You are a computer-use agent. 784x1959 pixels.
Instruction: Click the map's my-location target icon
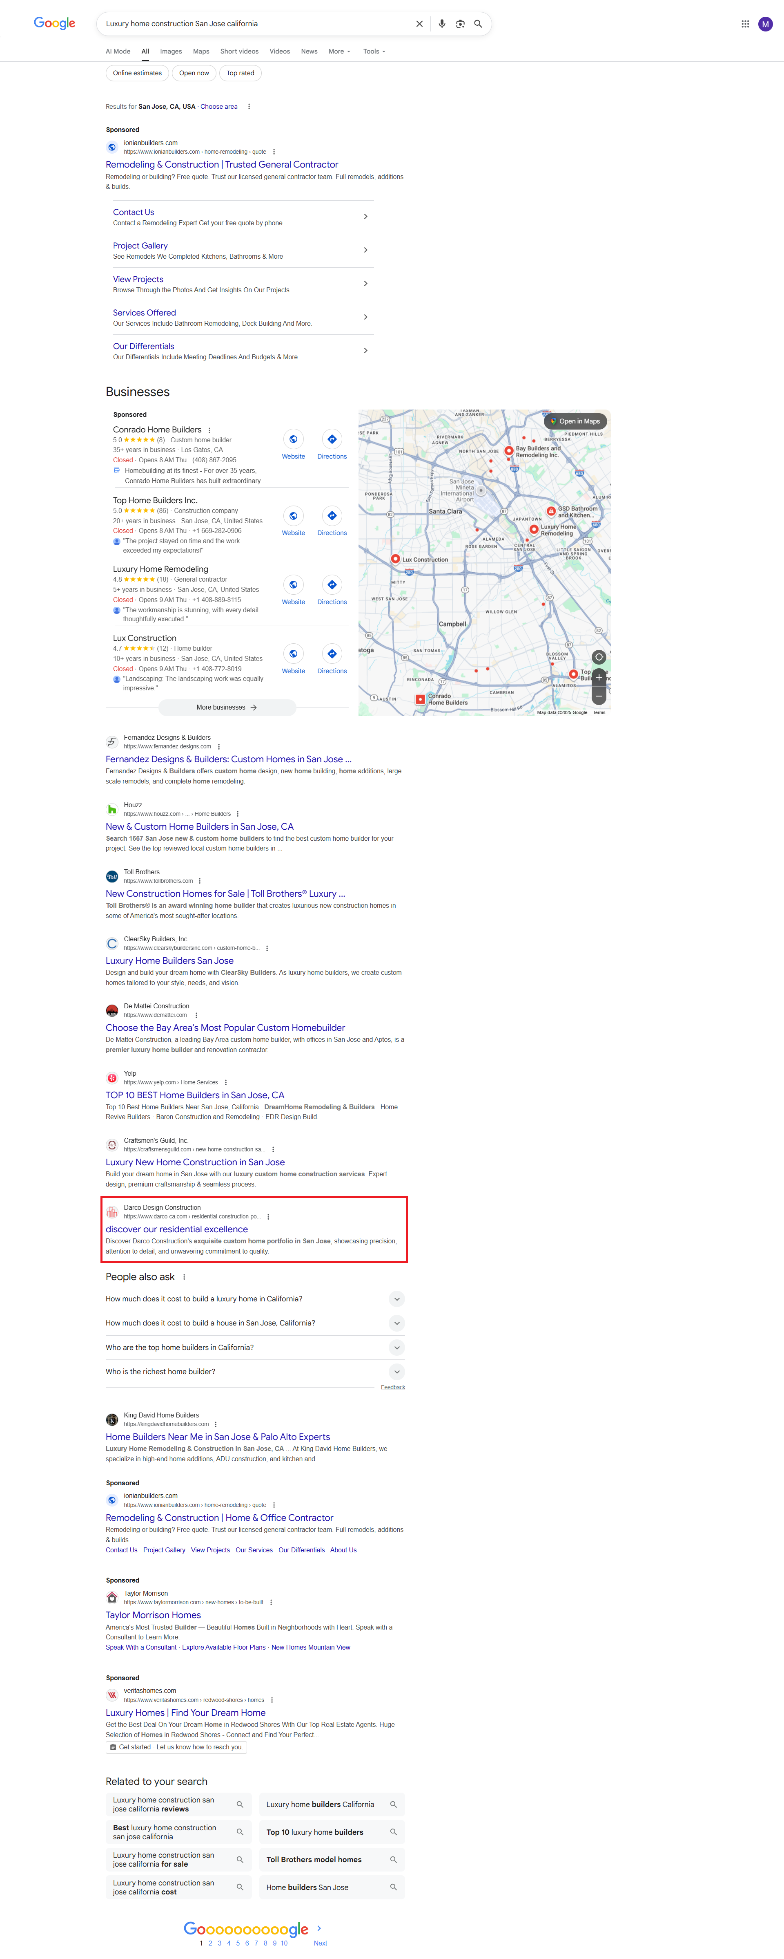599,656
